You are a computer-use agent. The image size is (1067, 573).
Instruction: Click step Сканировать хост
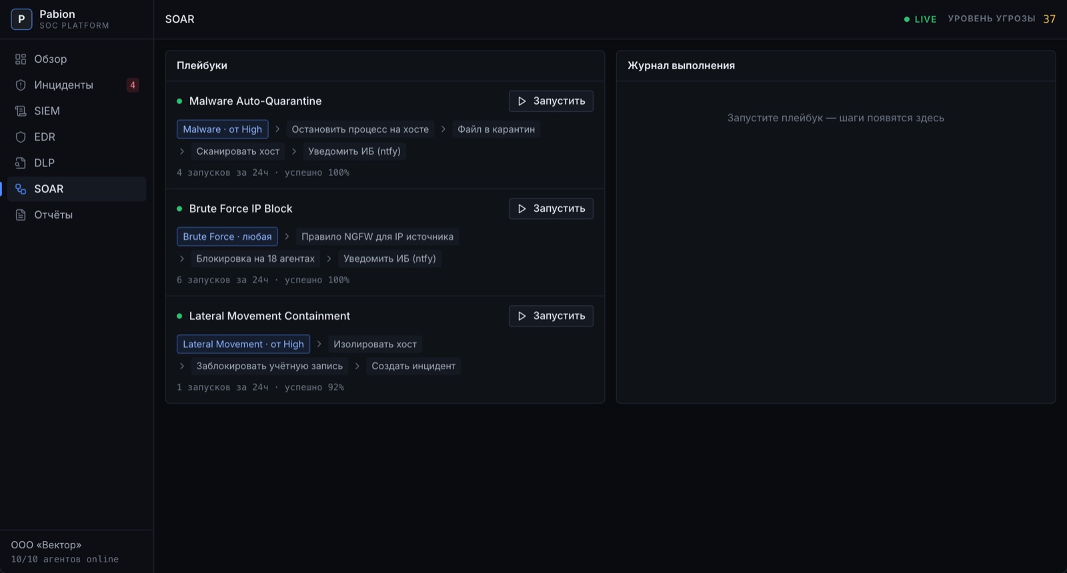(238, 151)
